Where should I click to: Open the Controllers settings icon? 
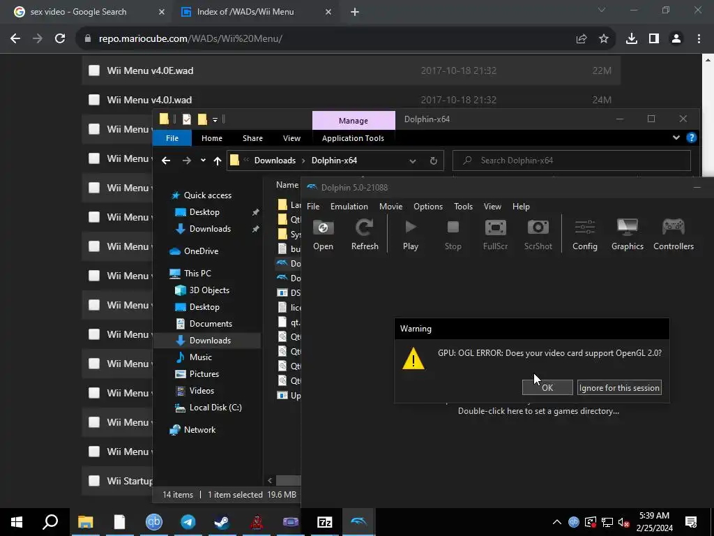[674, 234]
